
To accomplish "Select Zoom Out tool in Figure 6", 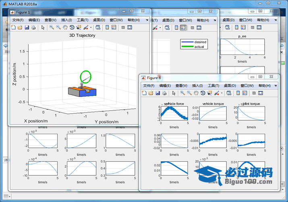I will click(x=189, y=93).
